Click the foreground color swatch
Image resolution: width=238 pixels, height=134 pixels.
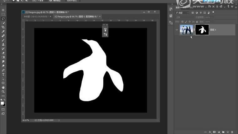click(2, 103)
